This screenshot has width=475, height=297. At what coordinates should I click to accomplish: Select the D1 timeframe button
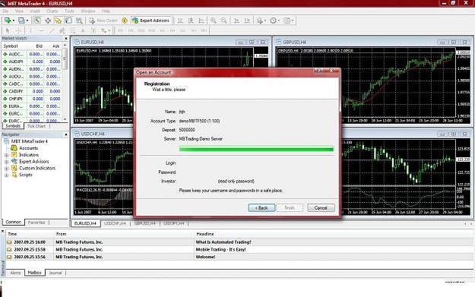pyautogui.click(x=182, y=30)
